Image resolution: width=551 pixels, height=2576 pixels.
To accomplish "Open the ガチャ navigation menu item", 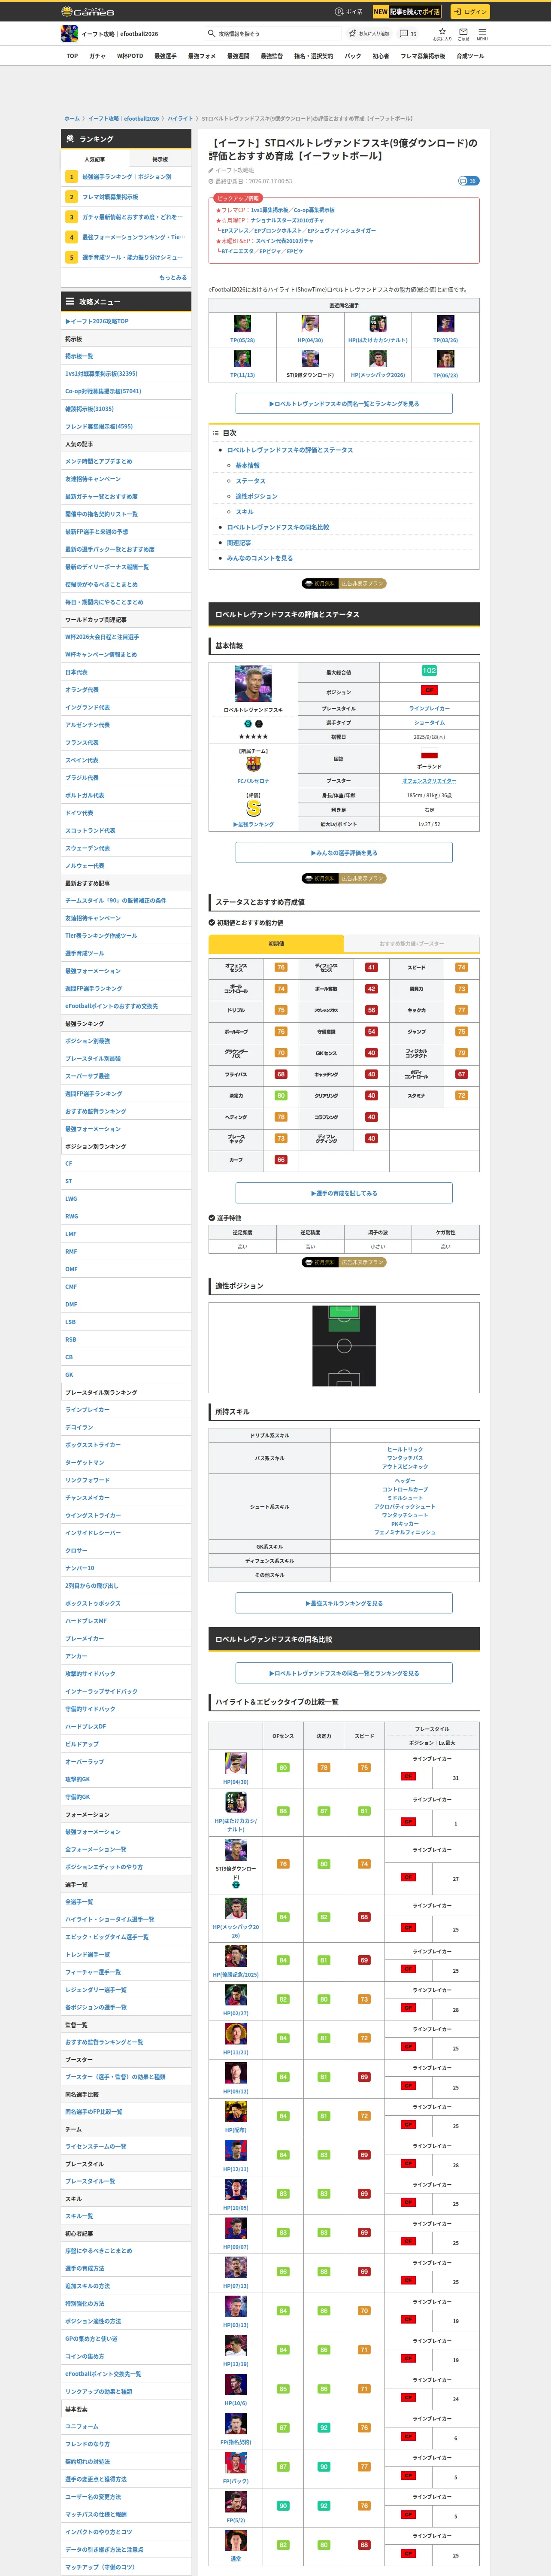I will coord(97,56).
